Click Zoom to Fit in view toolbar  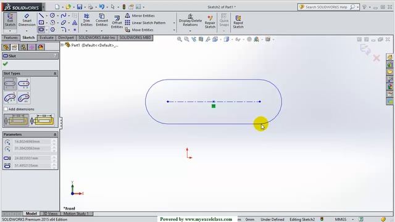(x=180, y=39)
